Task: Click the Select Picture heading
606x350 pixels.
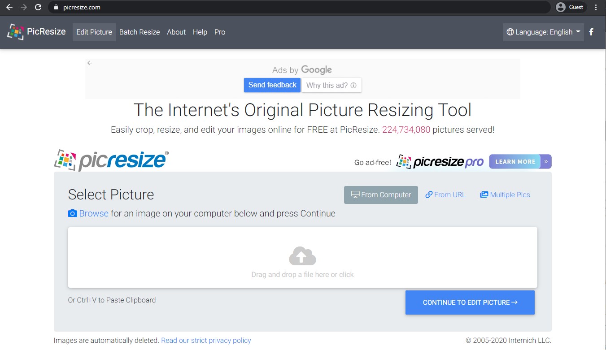Action: click(111, 194)
